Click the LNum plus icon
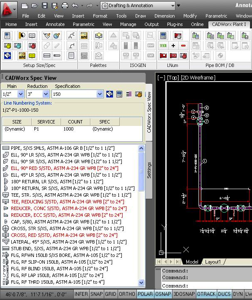The image size is (252, 300). (x=173, y=46)
